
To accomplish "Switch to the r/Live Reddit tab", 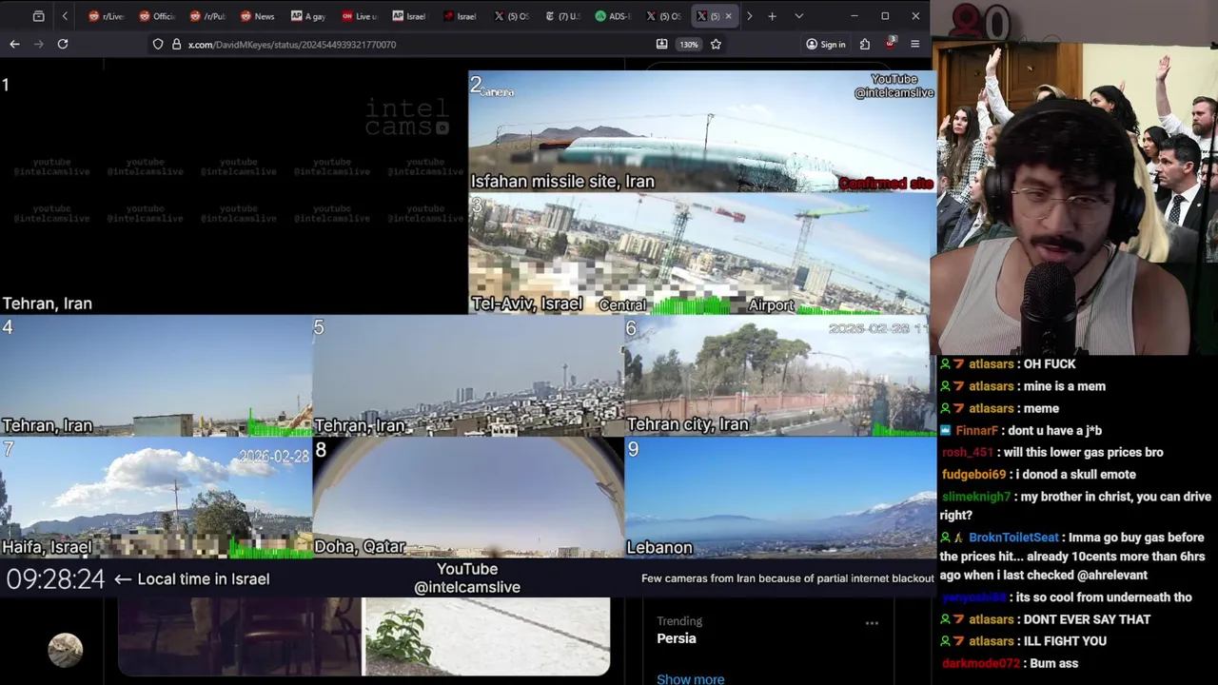I will (106, 16).
